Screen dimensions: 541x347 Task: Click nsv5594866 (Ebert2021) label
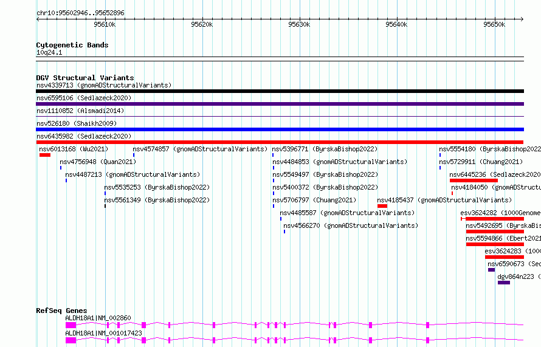[503, 238]
